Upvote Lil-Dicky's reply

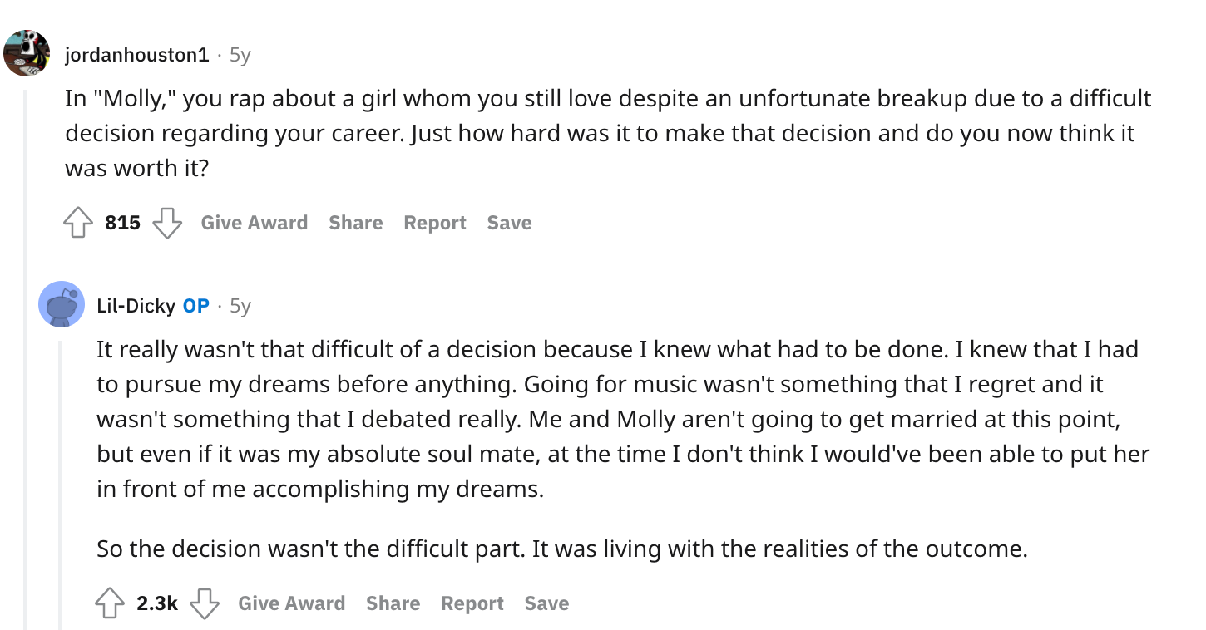pyautogui.click(x=111, y=603)
